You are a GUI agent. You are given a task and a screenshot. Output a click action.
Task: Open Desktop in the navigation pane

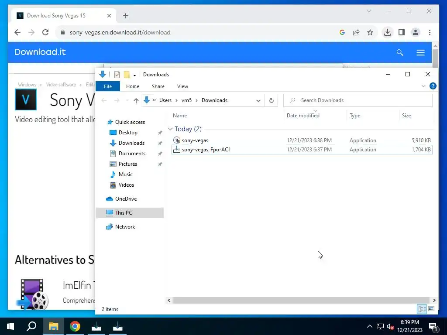click(x=128, y=133)
